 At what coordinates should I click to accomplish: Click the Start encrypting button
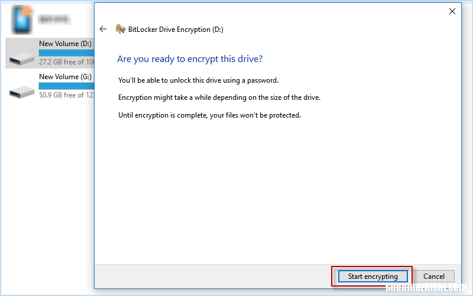[372, 276]
